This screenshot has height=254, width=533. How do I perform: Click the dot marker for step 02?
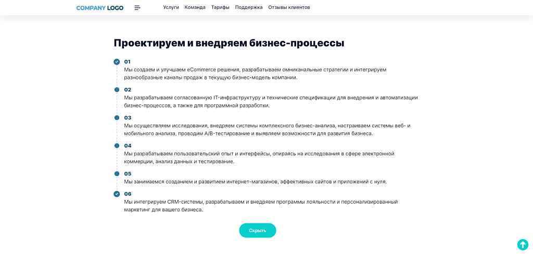[117, 90]
